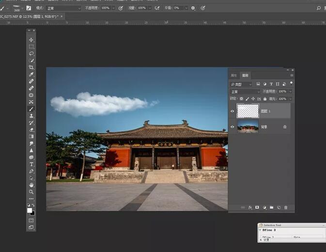
Task: Delete layer with trash icon
Action: tap(286, 207)
